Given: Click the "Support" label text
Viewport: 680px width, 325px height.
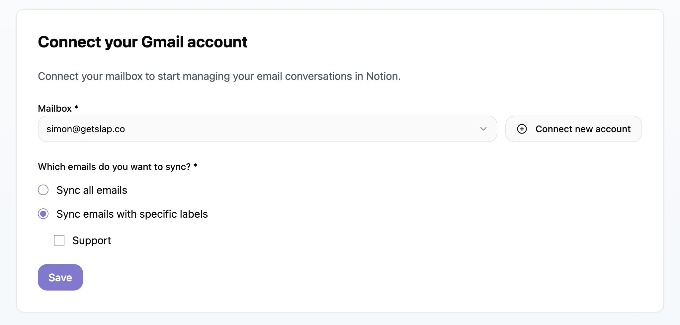Looking at the screenshot, I should (x=92, y=241).
